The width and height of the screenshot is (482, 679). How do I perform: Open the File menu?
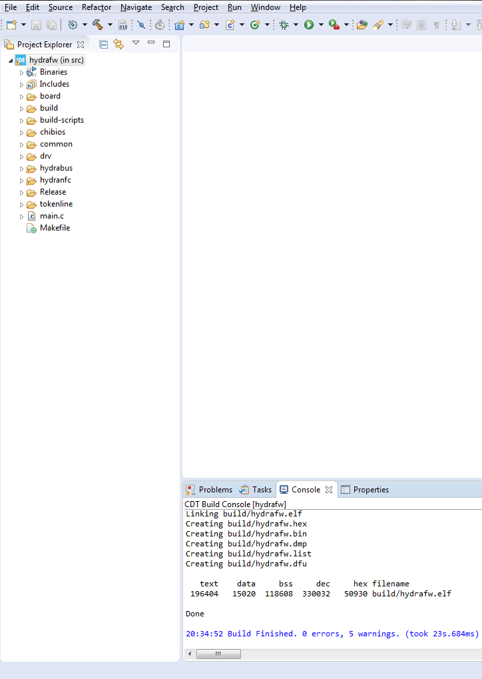tap(11, 7)
